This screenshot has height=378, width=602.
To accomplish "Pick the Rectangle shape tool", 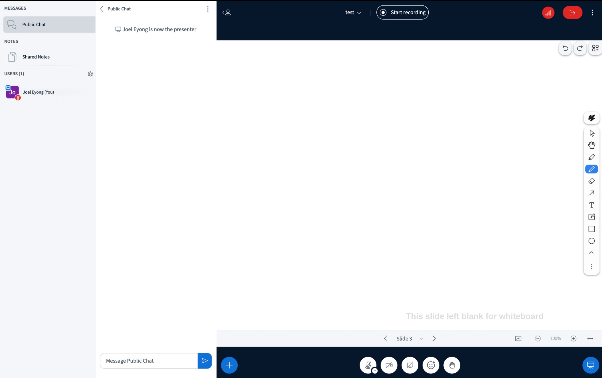I will [x=591, y=229].
